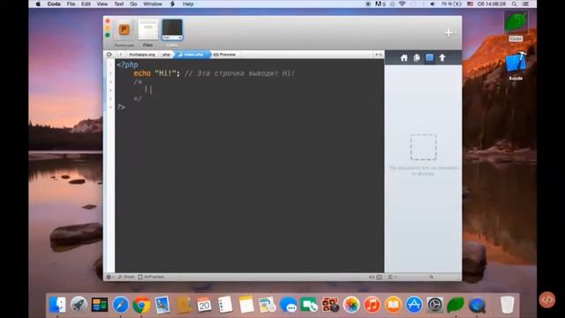Open Notes from the Dock

tap(246, 305)
